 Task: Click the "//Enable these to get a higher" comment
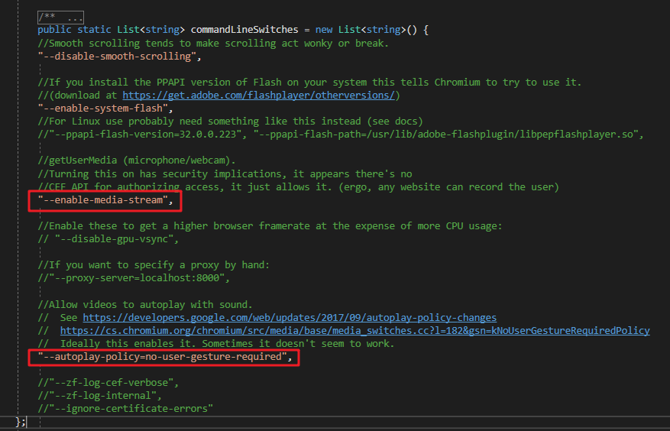270,226
